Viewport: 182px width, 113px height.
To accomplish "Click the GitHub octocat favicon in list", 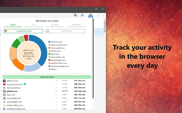I will (x=4, y=91).
